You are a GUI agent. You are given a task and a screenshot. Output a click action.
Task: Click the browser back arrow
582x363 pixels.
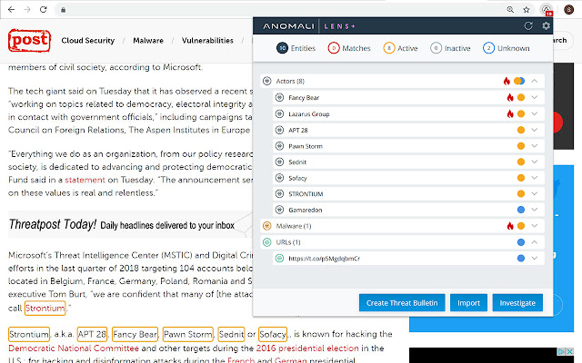(12, 10)
